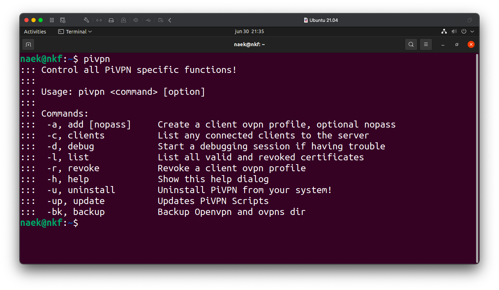Image resolution: width=499 pixels, height=290 pixels.
Task: Click the muted volume status icon
Action: click(x=454, y=31)
